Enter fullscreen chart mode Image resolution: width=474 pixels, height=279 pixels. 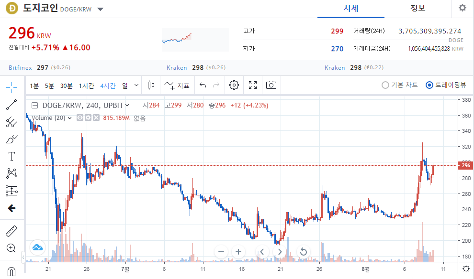click(253, 85)
